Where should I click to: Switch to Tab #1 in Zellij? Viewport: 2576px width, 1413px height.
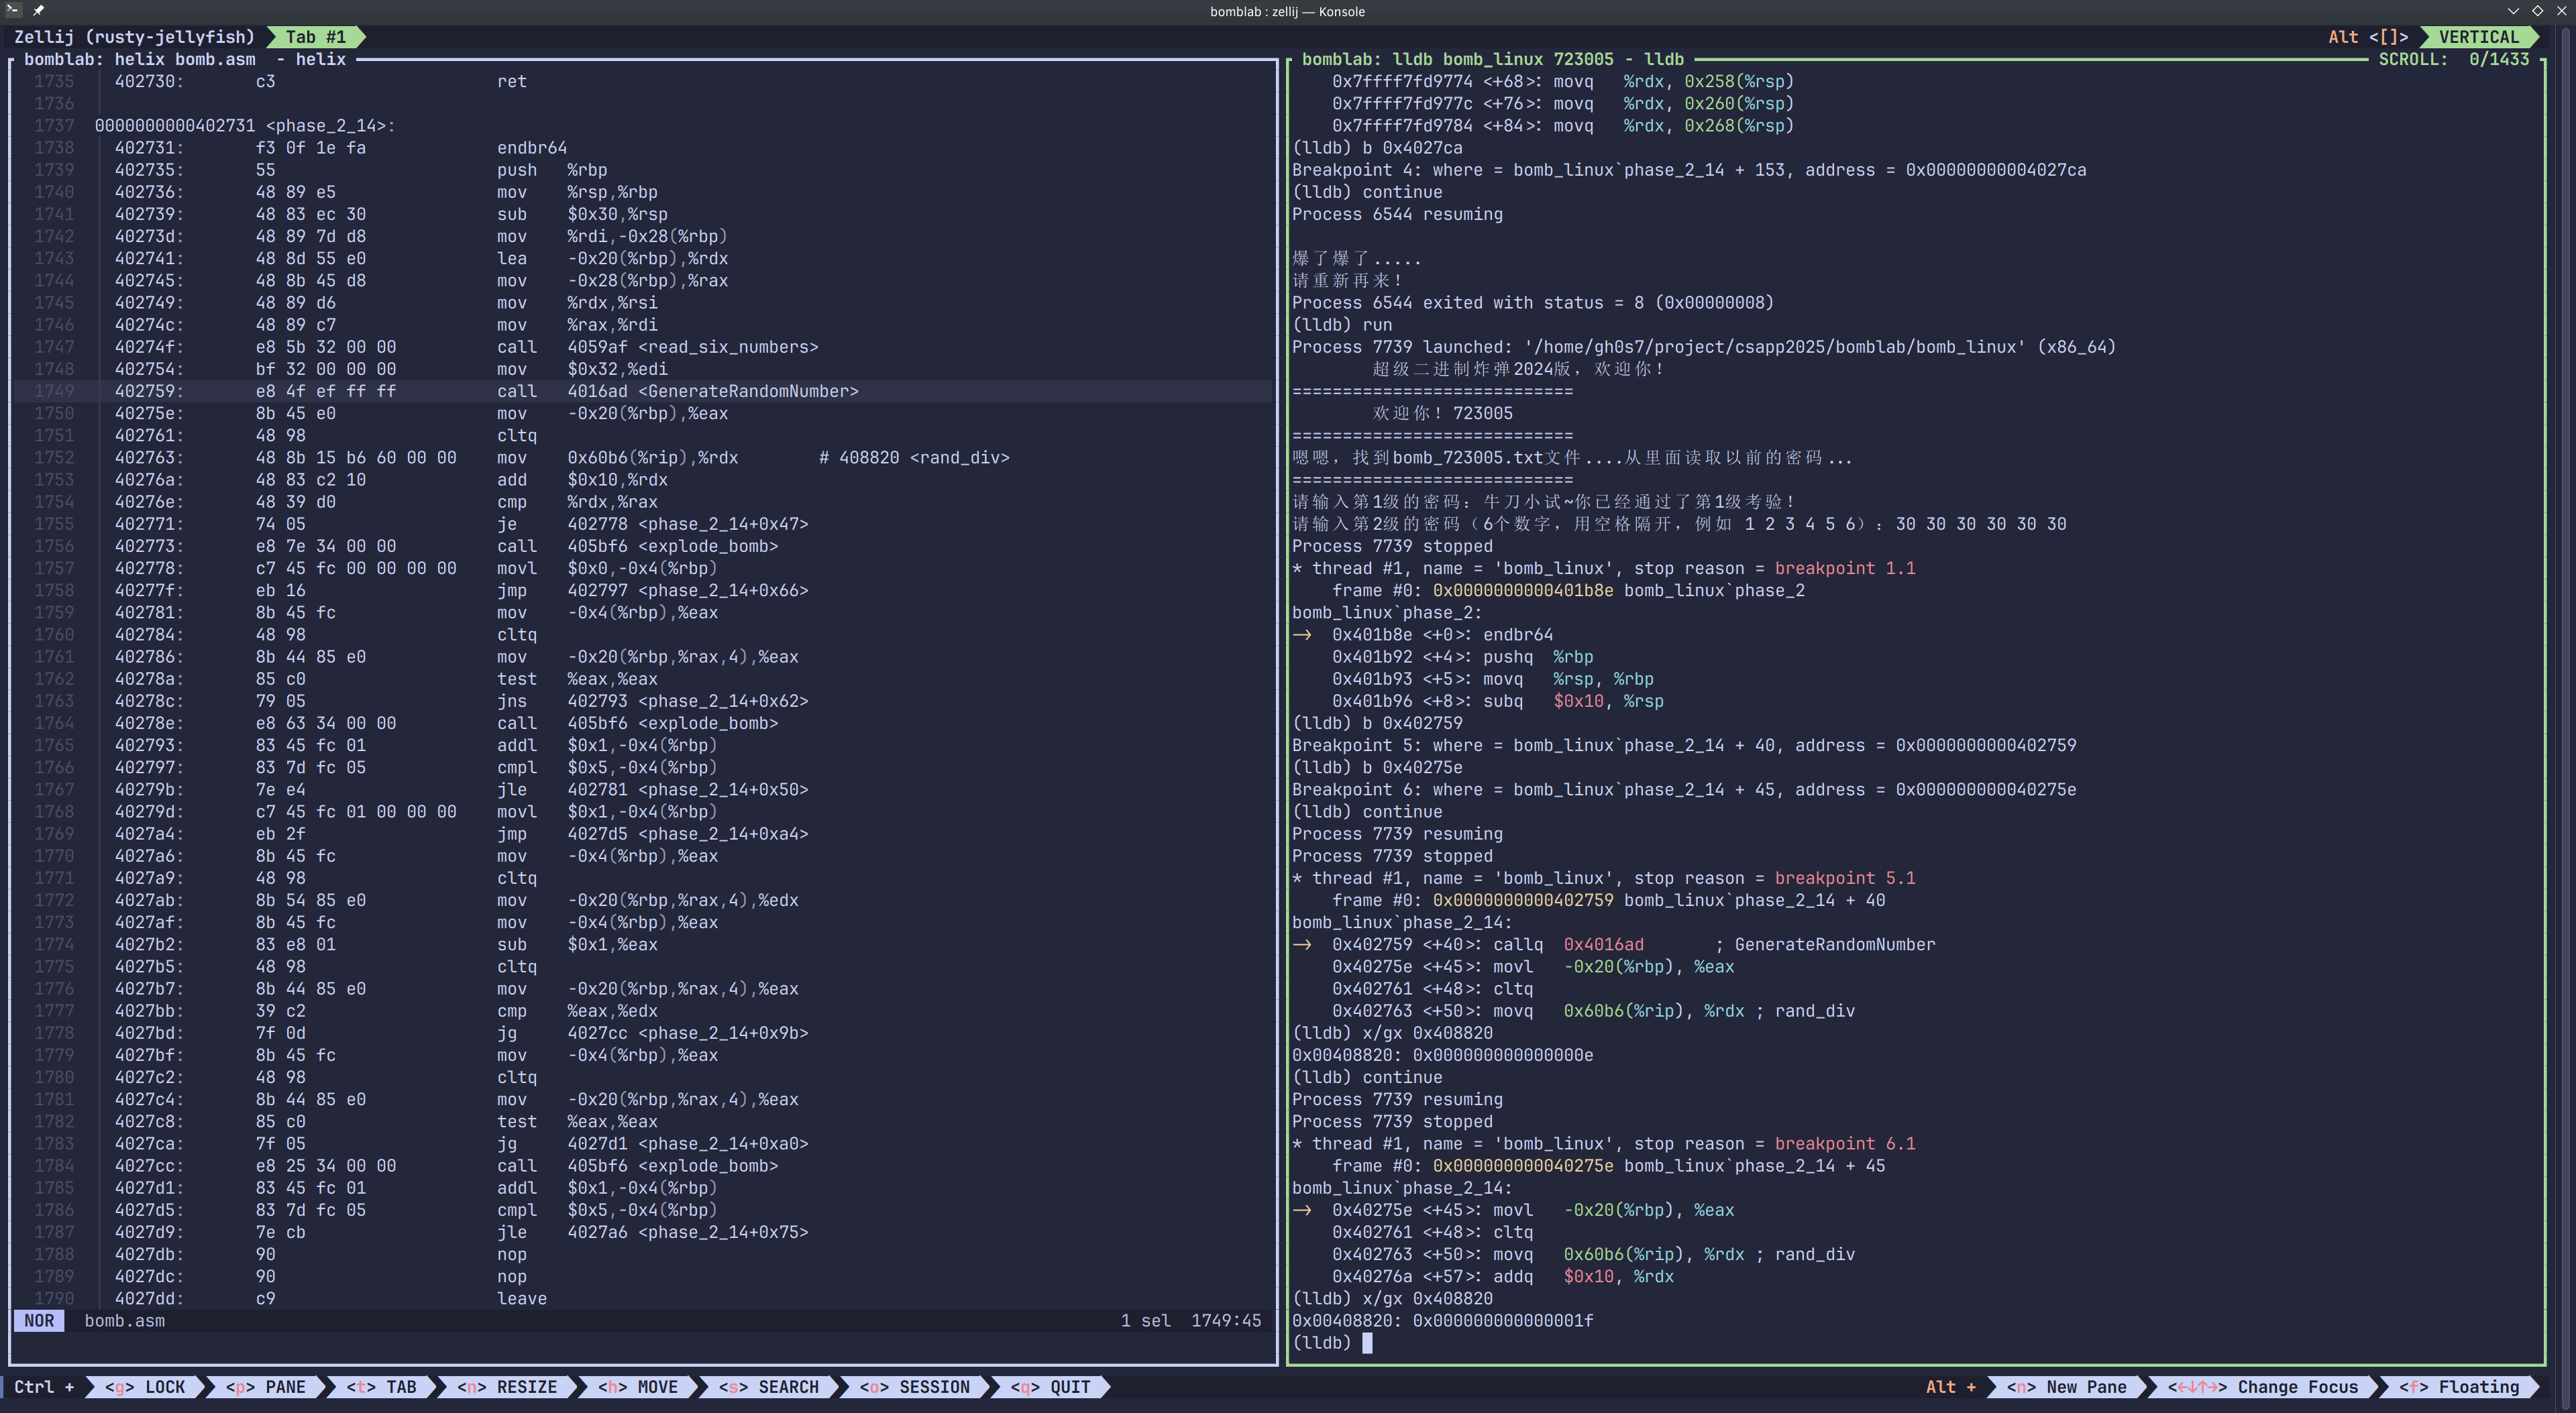click(x=315, y=37)
